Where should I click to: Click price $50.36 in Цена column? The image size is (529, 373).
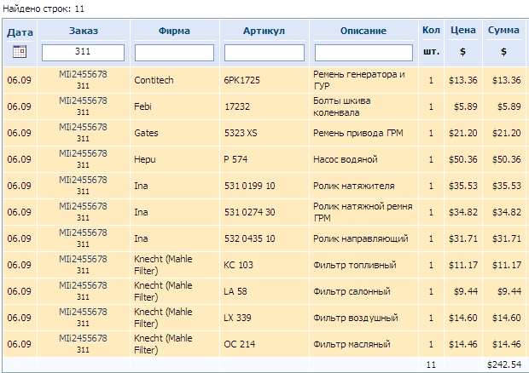tap(462, 159)
